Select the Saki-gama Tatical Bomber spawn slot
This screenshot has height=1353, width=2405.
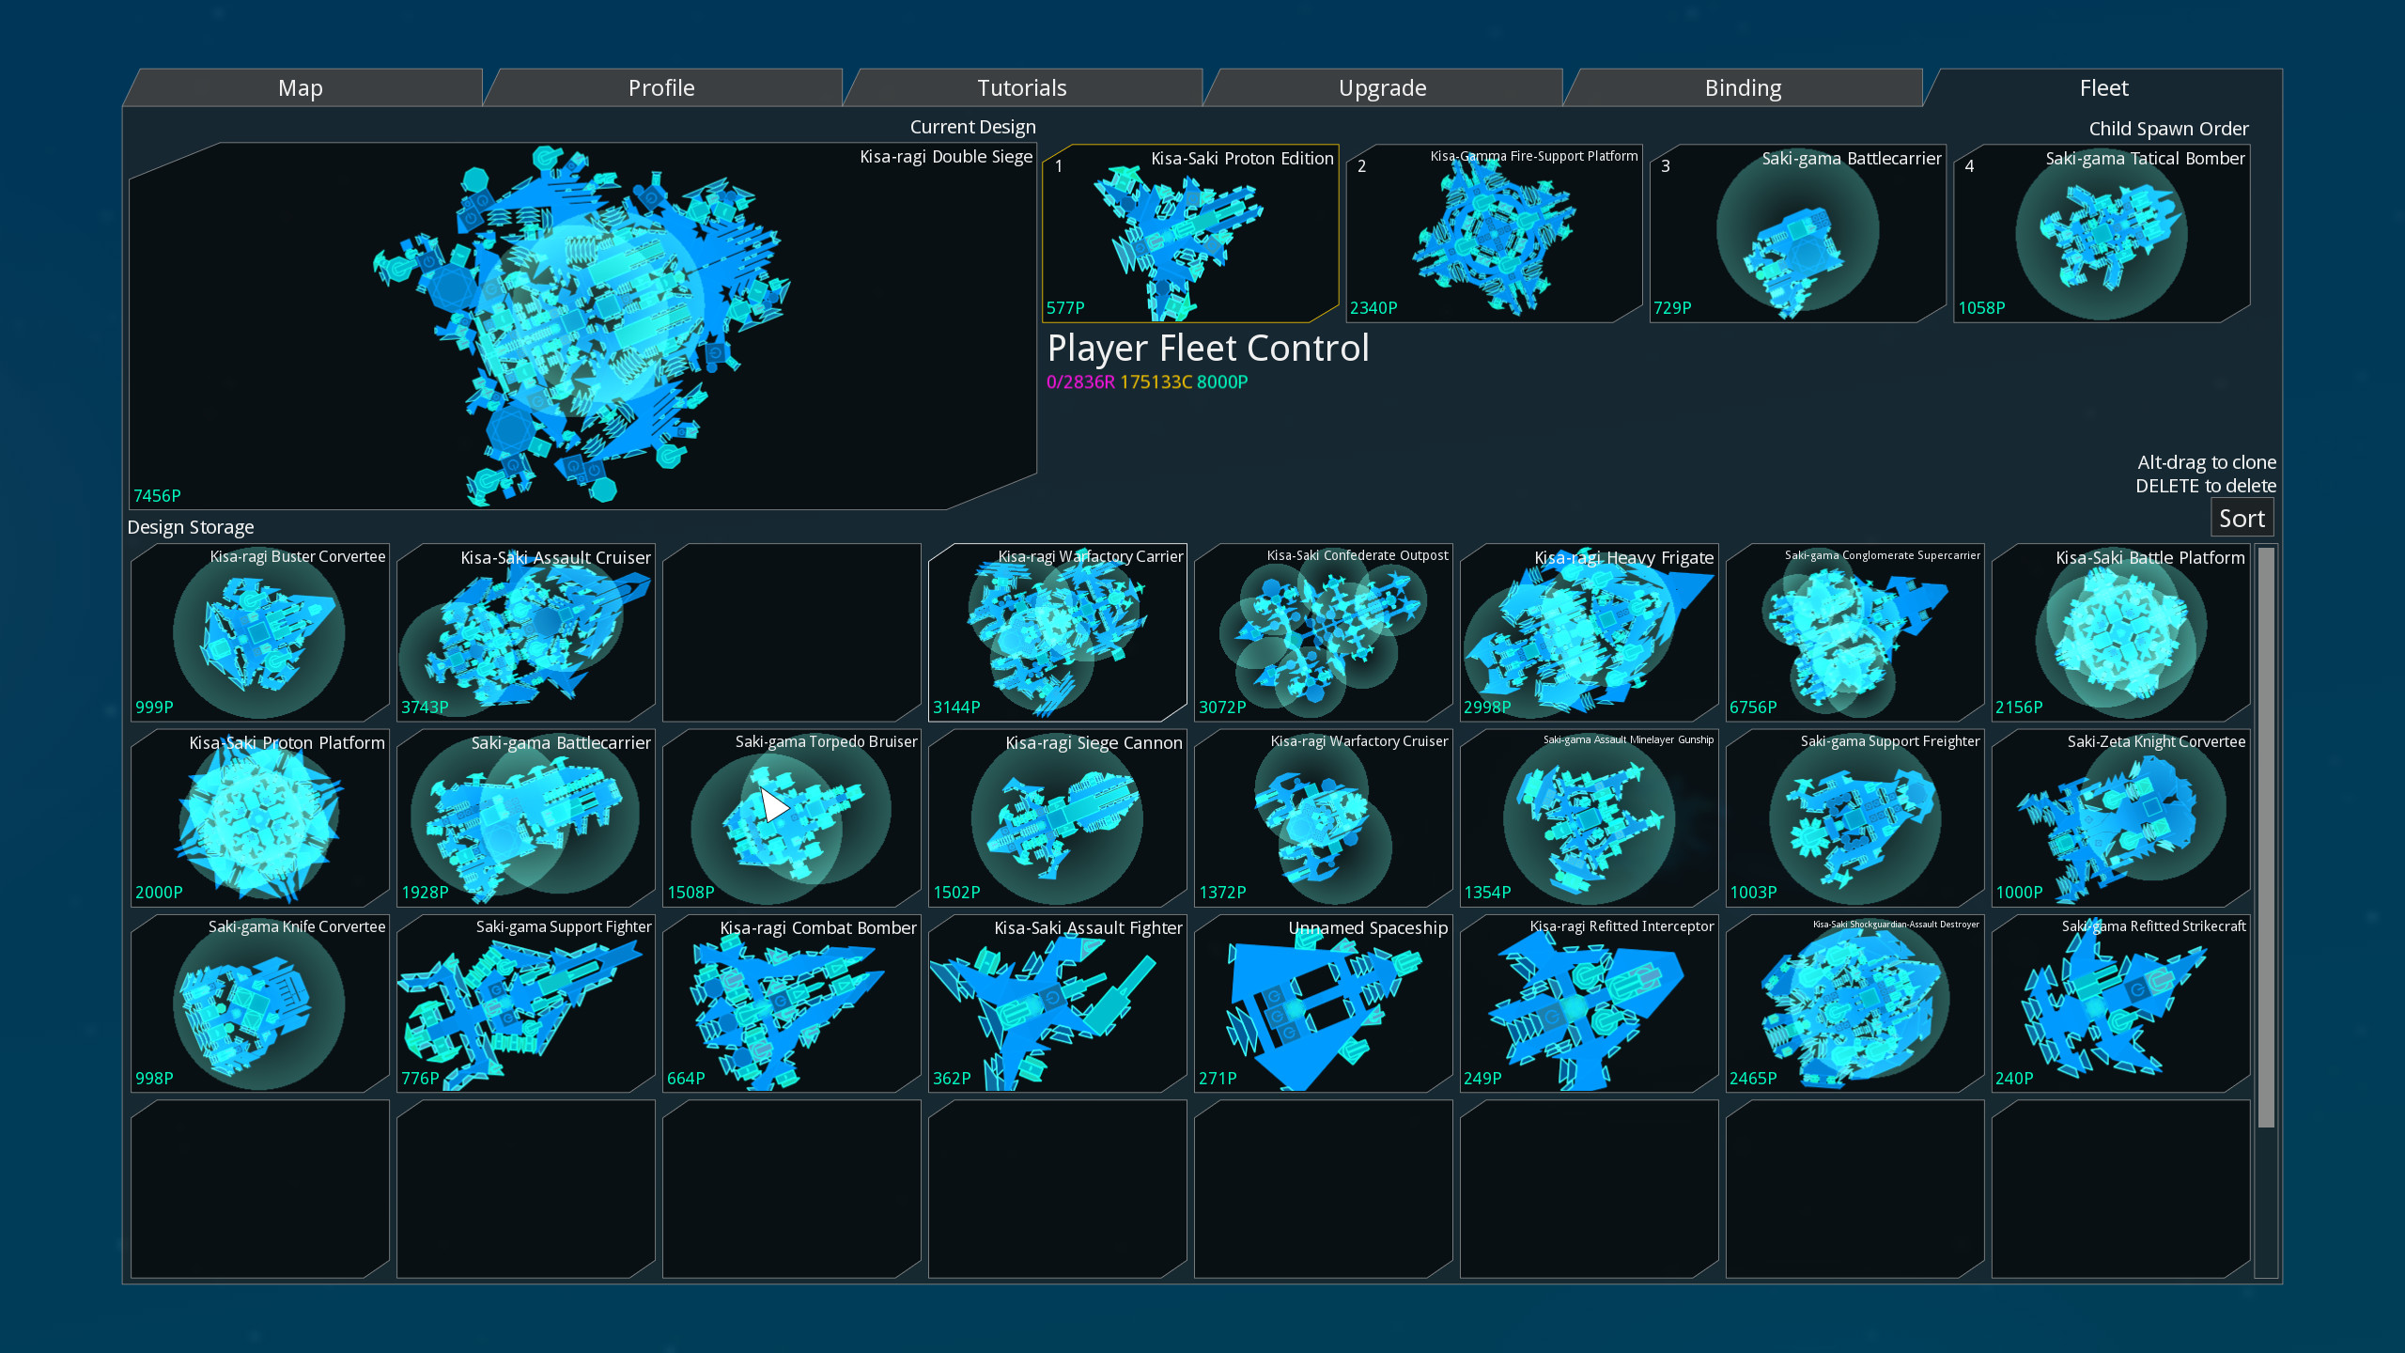[x=2102, y=235]
